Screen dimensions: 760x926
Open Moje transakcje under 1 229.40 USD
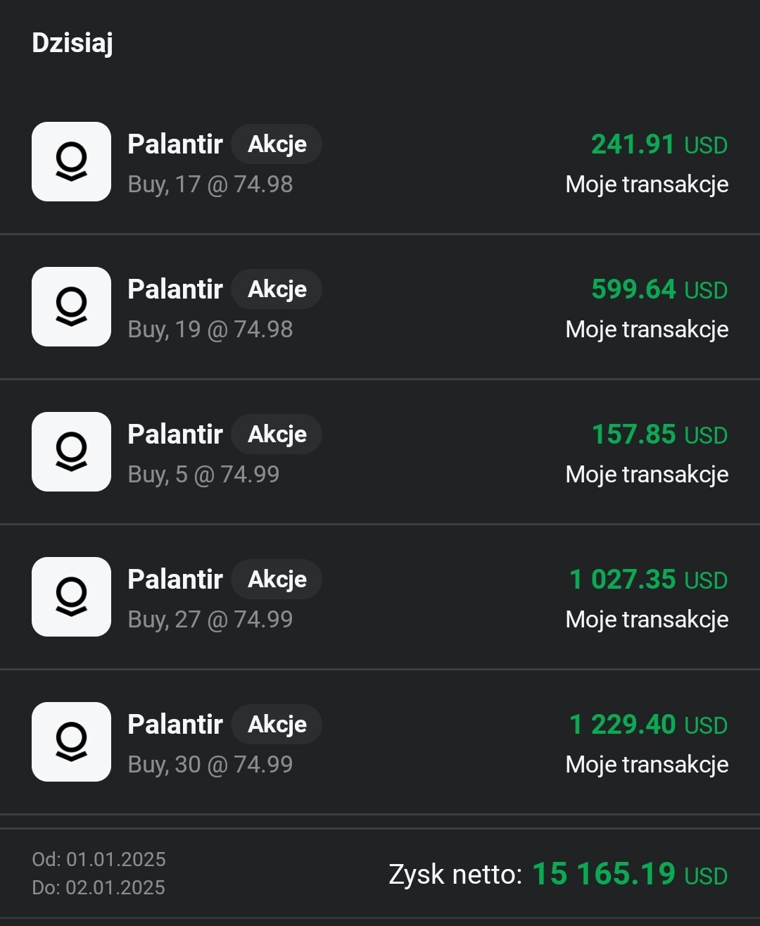point(647,765)
